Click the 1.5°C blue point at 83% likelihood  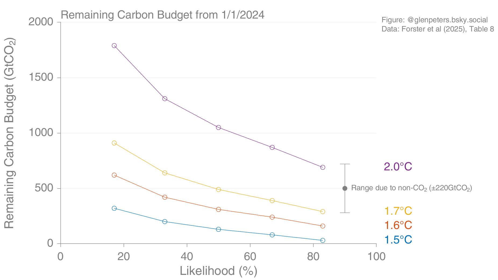[323, 240]
